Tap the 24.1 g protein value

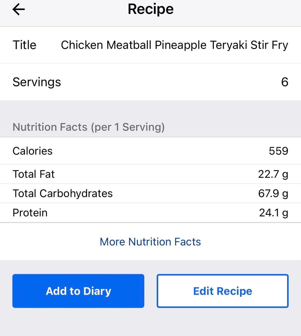[x=273, y=213]
